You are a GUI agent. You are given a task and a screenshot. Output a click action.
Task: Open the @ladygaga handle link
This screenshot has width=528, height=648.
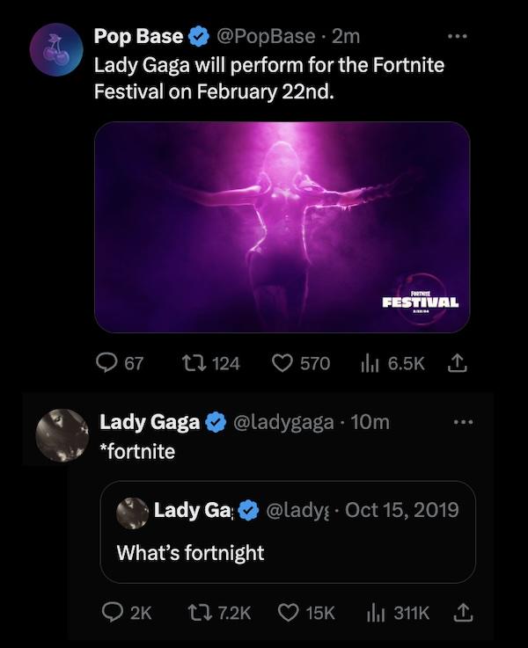click(x=282, y=422)
